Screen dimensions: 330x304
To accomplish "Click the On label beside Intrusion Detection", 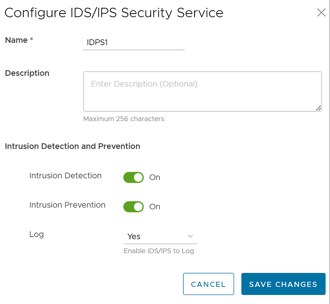I will (x=155, y=177).
